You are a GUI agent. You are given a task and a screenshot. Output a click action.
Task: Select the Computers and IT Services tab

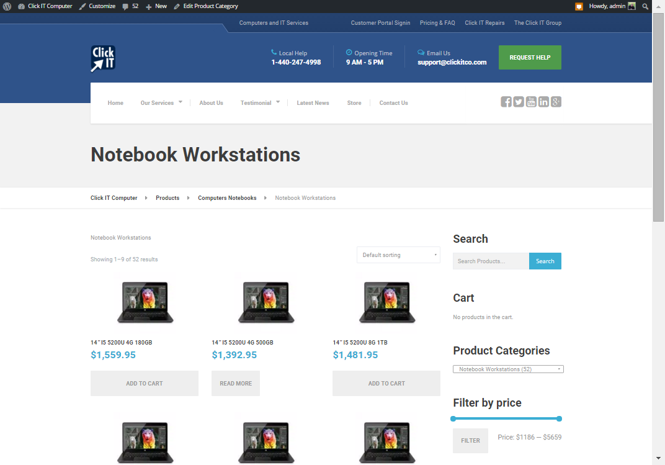(x=274, y=23)
